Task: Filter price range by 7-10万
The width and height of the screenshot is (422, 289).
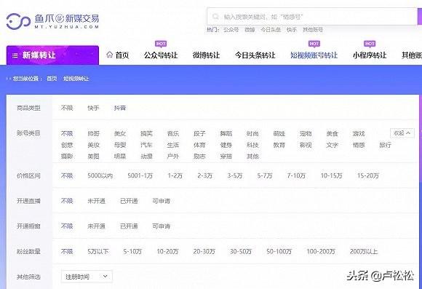Action: pos(296,176)
